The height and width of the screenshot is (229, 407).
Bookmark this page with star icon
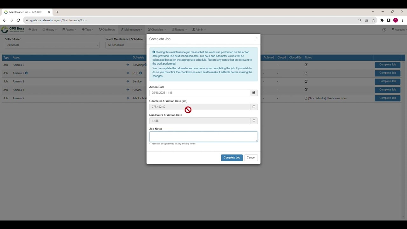pyautogui.click(x=373, y=20)
